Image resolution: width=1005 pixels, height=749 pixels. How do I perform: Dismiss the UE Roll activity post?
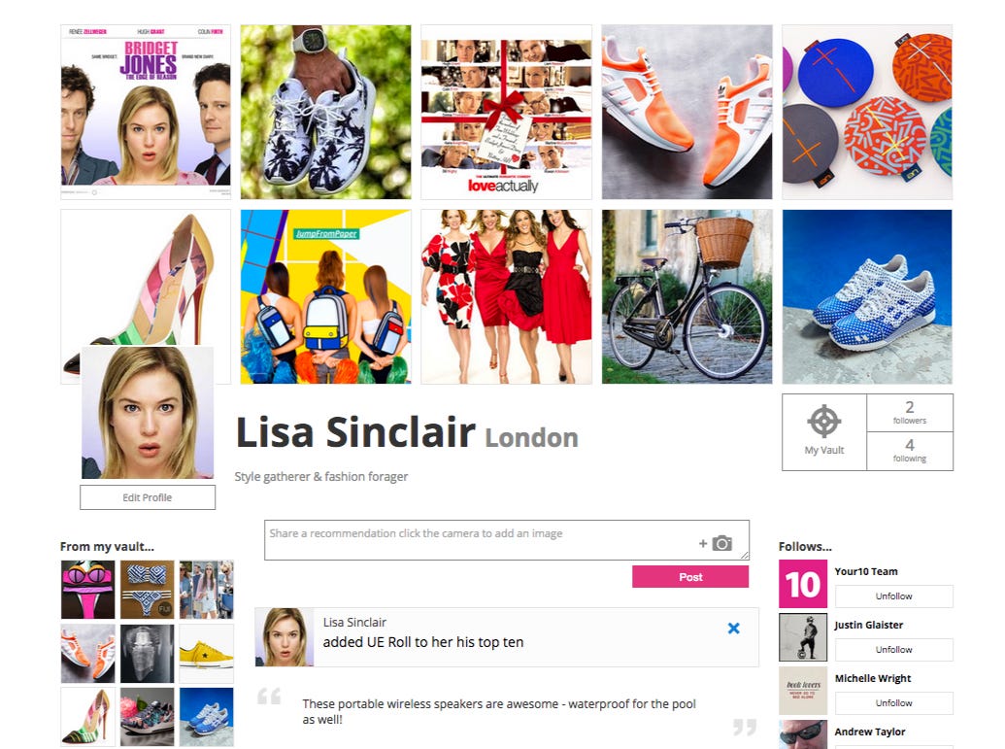tap(734, 629)
